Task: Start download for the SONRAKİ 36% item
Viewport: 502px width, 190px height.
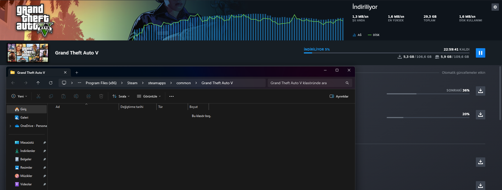Action: [x=480, y=91]
